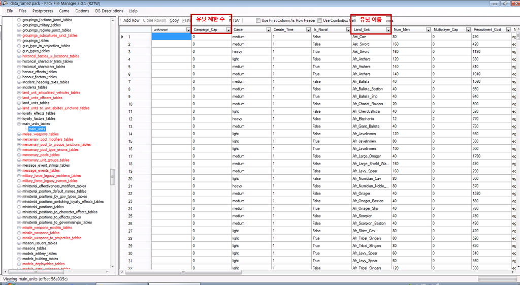Open the Is_Naval column filter dropdown
Screen dimensions: 520x285
point(348,30)
